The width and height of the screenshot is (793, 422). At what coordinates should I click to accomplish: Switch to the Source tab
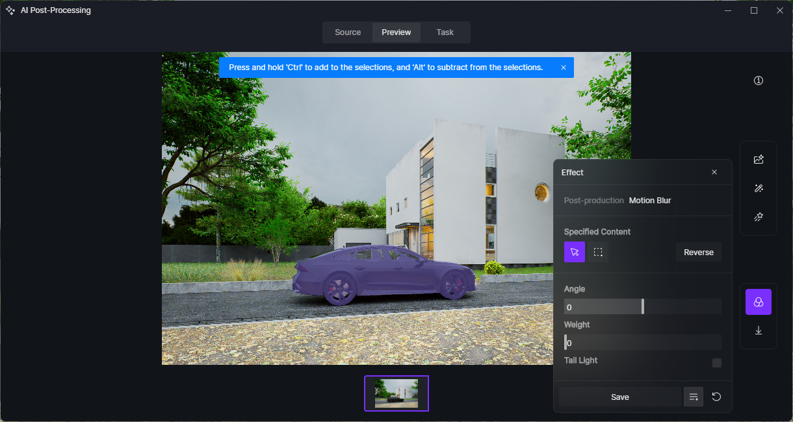click(x=348, y=32)
